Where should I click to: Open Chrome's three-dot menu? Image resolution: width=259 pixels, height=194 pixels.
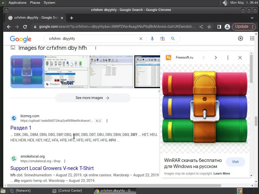253,27
